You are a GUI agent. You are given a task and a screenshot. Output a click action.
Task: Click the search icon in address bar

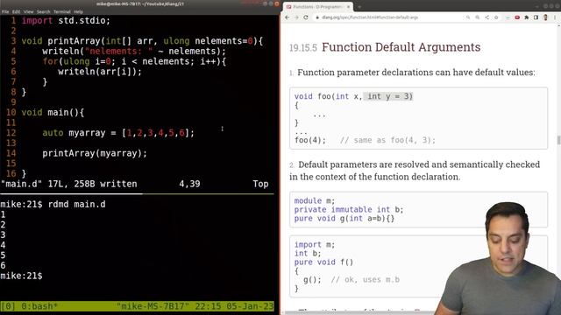click(x=468, y=17)
